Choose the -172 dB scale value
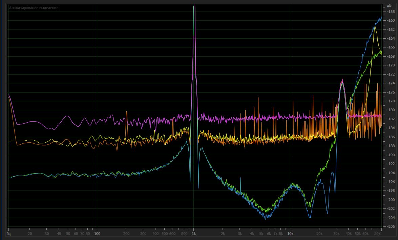Viewport: 398px width, 240px height. (391, 74)
